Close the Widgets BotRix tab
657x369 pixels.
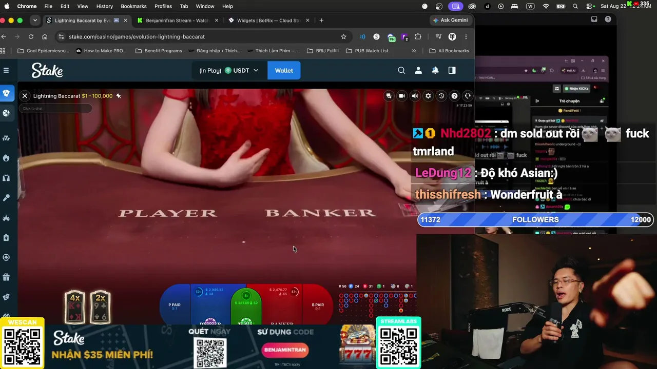(308, 20)
